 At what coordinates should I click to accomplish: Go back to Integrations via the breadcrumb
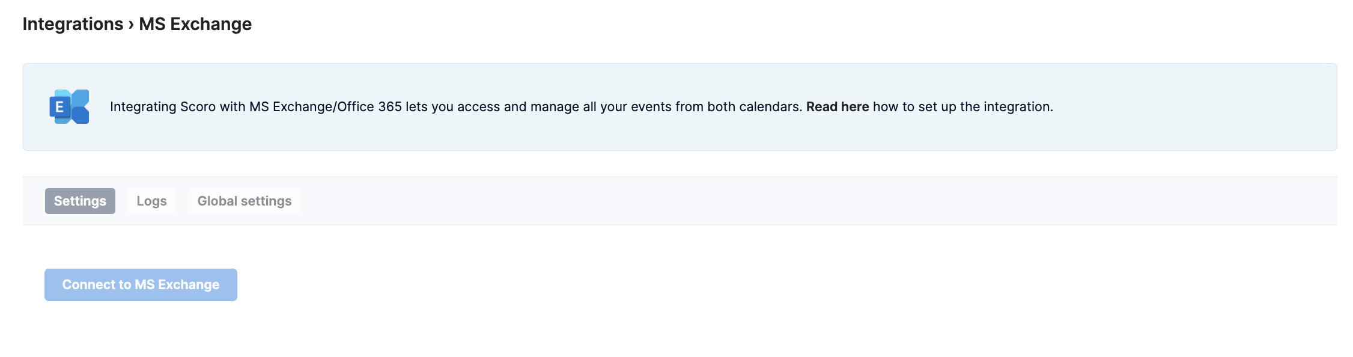point(73,24)
